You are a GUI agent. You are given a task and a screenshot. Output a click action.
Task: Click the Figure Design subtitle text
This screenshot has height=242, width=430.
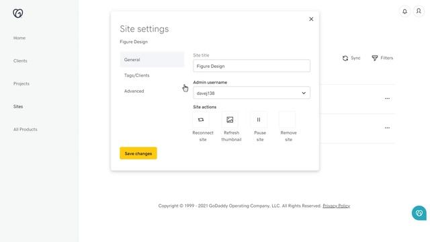(134, 42)
